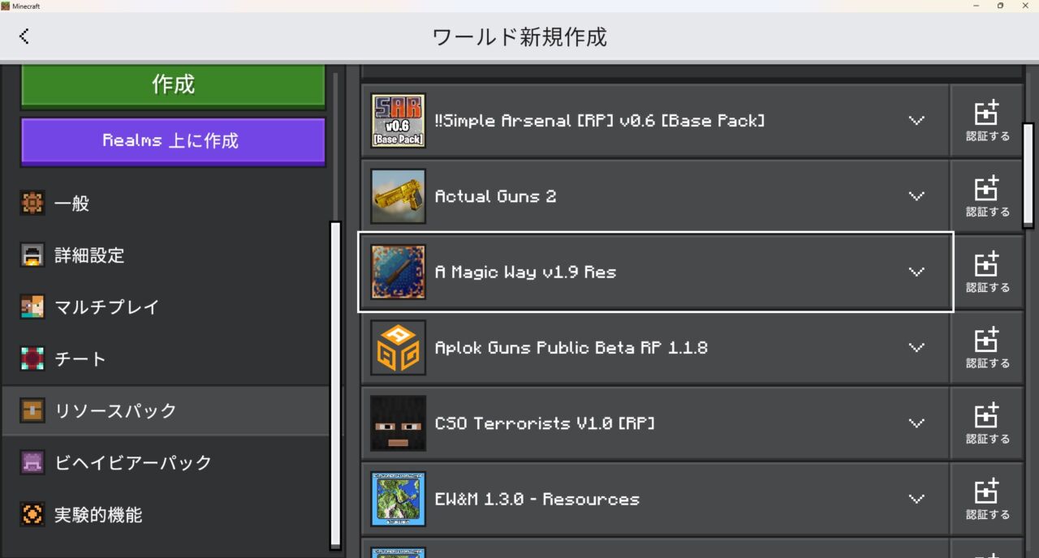1039x558 pixels.
Task: Click the back arrow at top left
Action: click(x=24, y=36)
